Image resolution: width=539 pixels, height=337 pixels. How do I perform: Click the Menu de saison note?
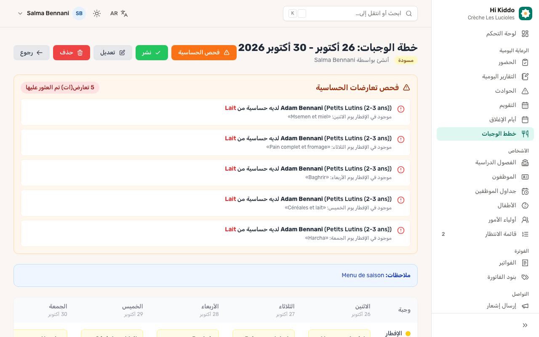(x=363, y=275)
